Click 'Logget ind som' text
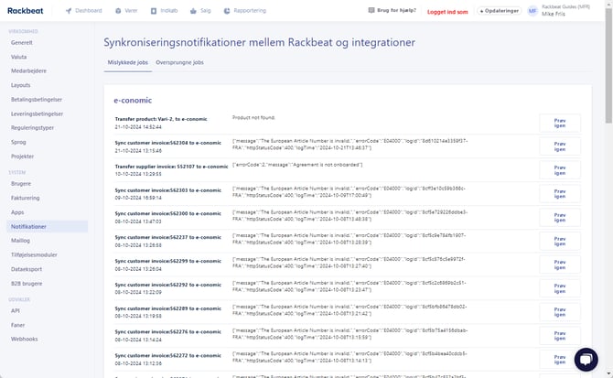 coord(447,12)
